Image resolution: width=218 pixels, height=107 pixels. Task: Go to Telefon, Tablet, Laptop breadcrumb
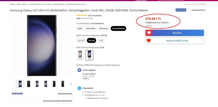19,4
